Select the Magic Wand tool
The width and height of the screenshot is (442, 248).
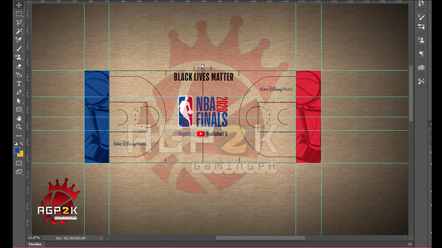pyautogui.click(x=19, y=31)
